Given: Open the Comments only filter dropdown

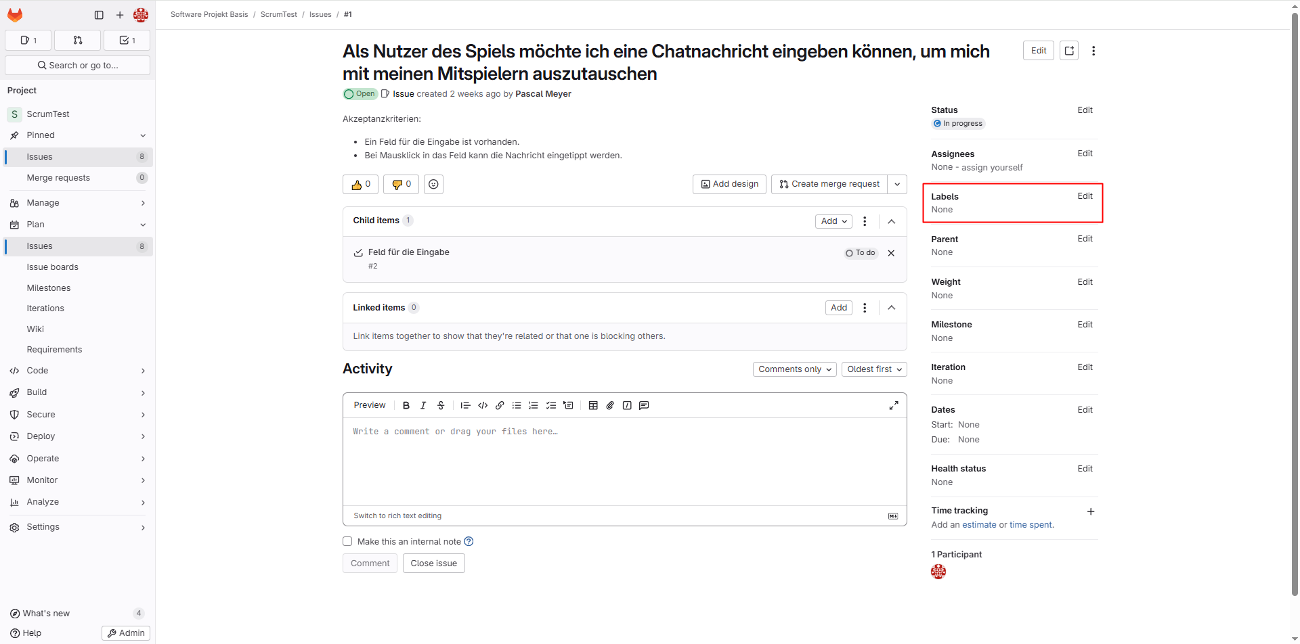Looking at the screenshot, I should pos(795,369).
